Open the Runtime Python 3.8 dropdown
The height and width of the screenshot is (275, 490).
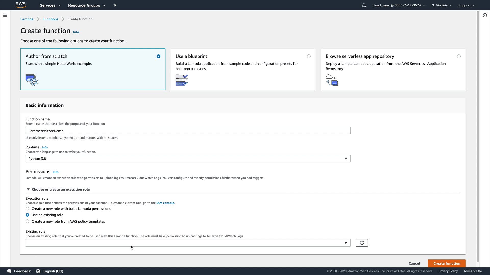point(188,159)
